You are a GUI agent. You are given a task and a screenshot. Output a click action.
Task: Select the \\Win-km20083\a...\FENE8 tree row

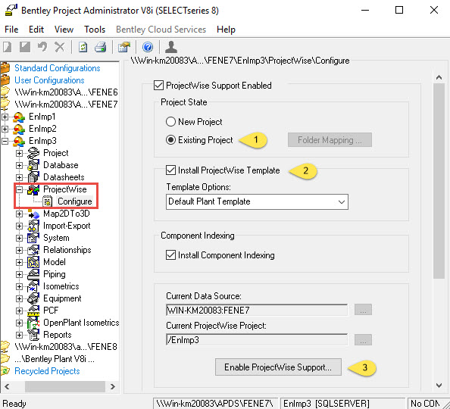(x=66, y=347)
